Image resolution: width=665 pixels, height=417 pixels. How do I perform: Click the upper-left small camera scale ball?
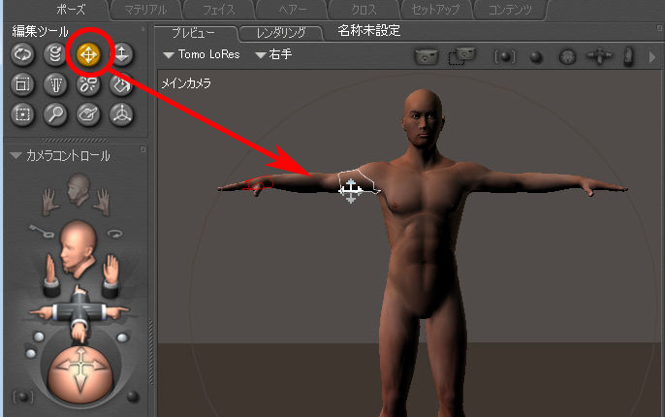click(39, 337)
